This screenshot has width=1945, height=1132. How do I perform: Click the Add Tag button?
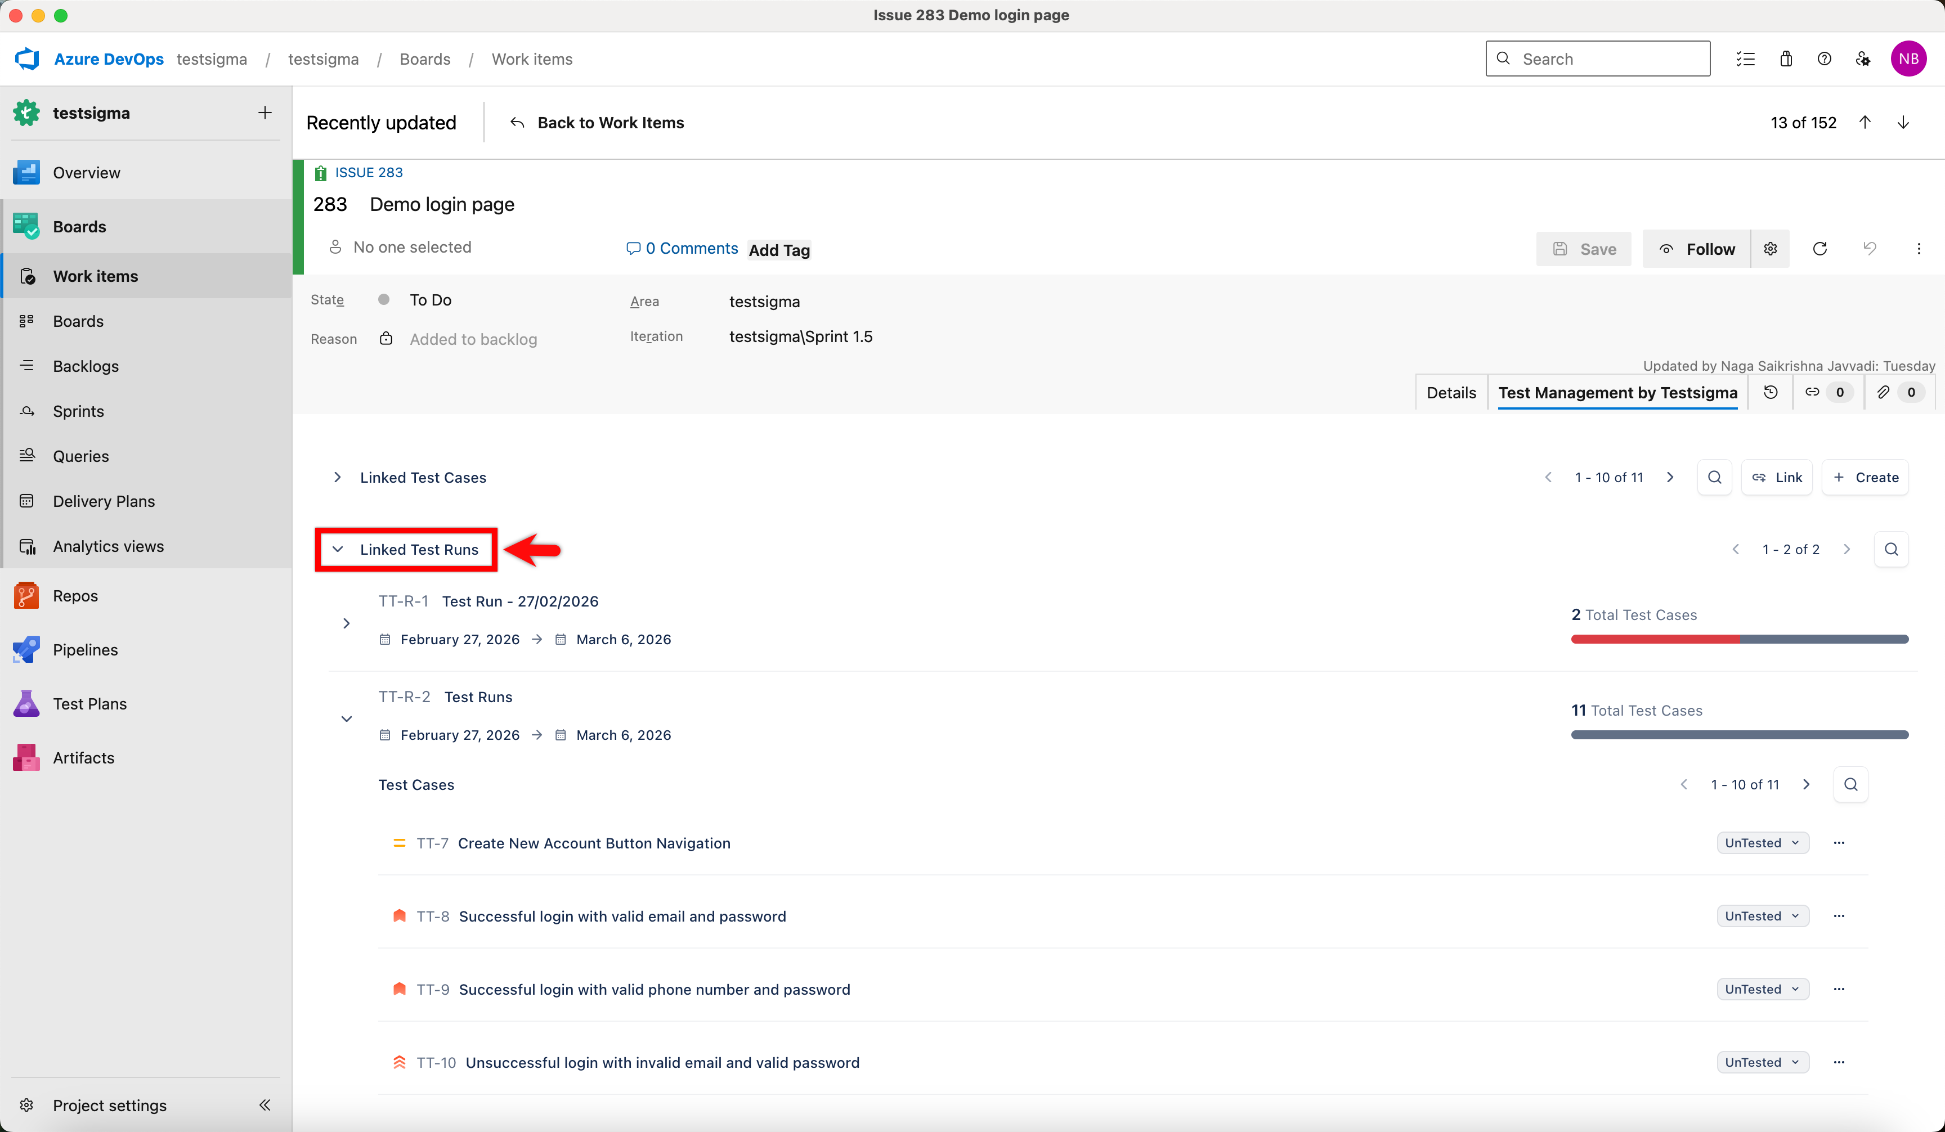click(x=779, y=250)
